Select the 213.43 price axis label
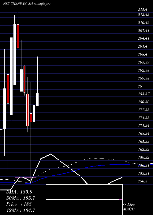Viewport: 153px width, 215px height. (x=144, y=15)
